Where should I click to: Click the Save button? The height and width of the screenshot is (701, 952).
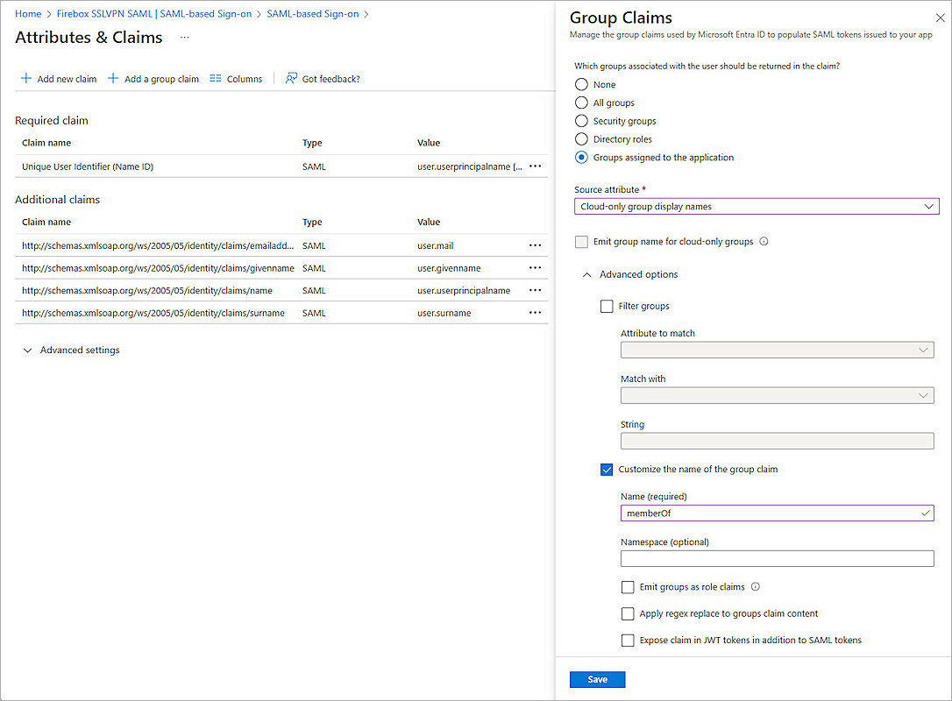(x=597, y=679)
